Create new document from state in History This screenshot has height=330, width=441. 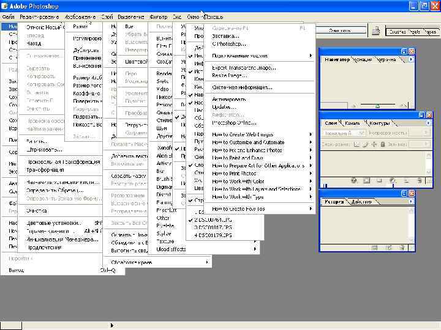[x=374, y=248]
